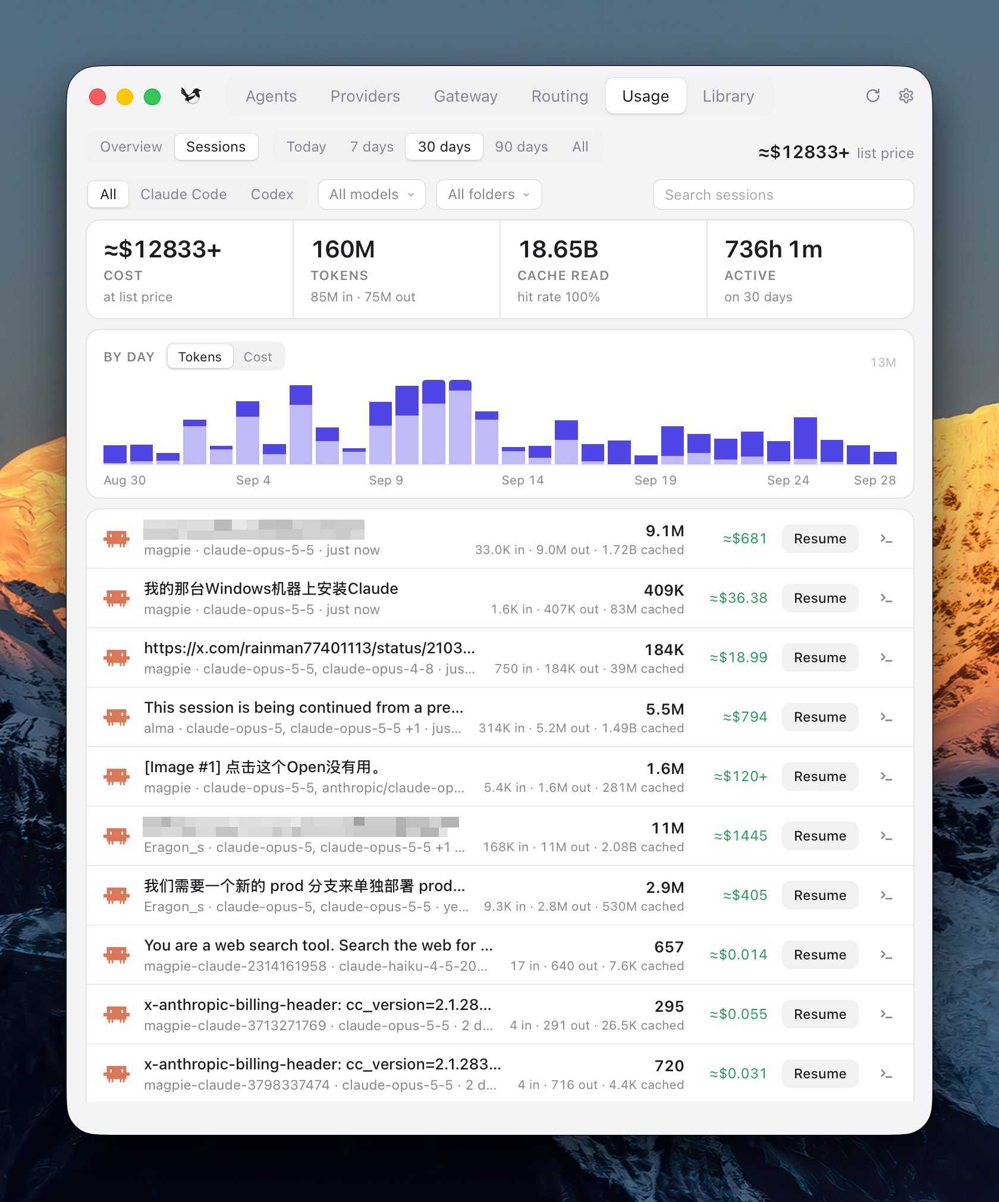Click Claude icon on the 5.5M session row

(117, 717)
